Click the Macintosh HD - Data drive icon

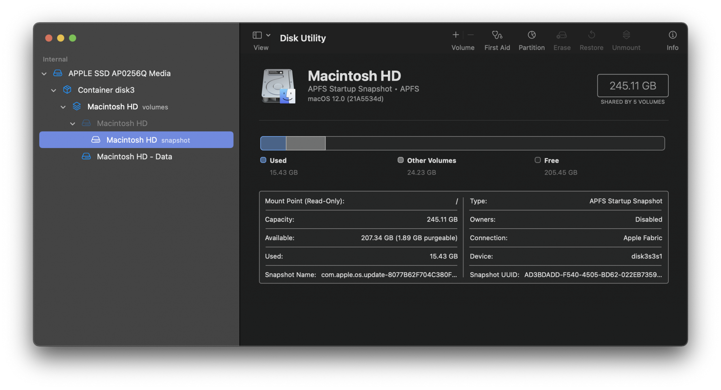[x=86, y=157]
